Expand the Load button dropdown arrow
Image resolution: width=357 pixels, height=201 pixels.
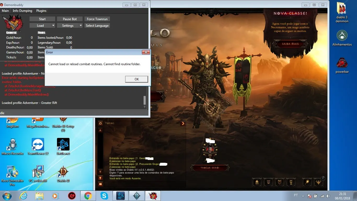53,26
